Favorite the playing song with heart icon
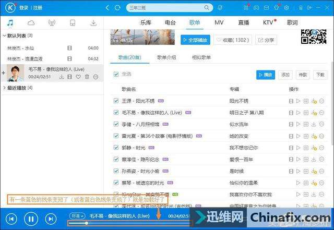 (x=78, y=77)
